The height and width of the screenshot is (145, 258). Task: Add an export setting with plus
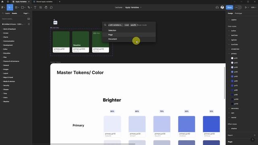255,135
